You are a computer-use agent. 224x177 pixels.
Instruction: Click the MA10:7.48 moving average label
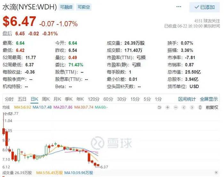tap(42, 107)
